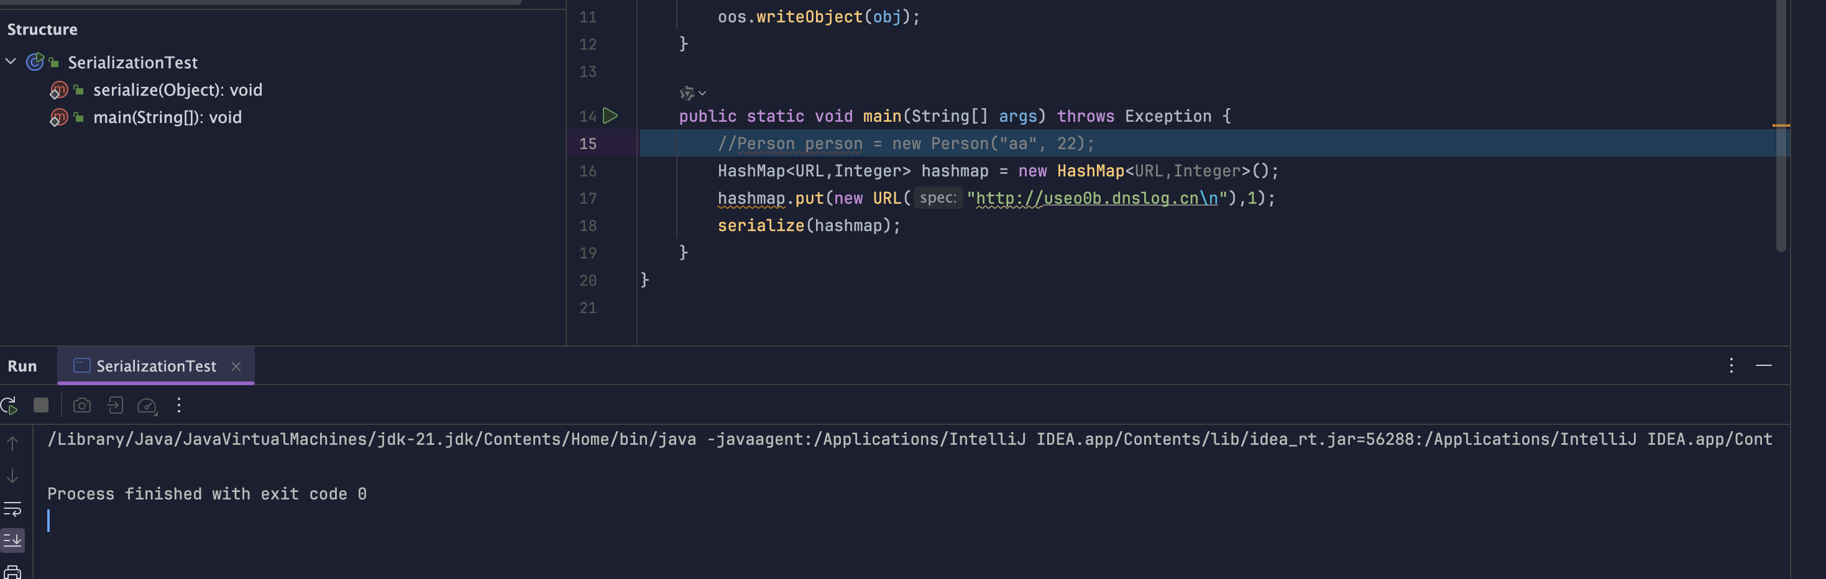The width and height of the screenshot is (1826, 579).
Task: Switch to the SerializationTest run tab
Action: coord(156,367)
